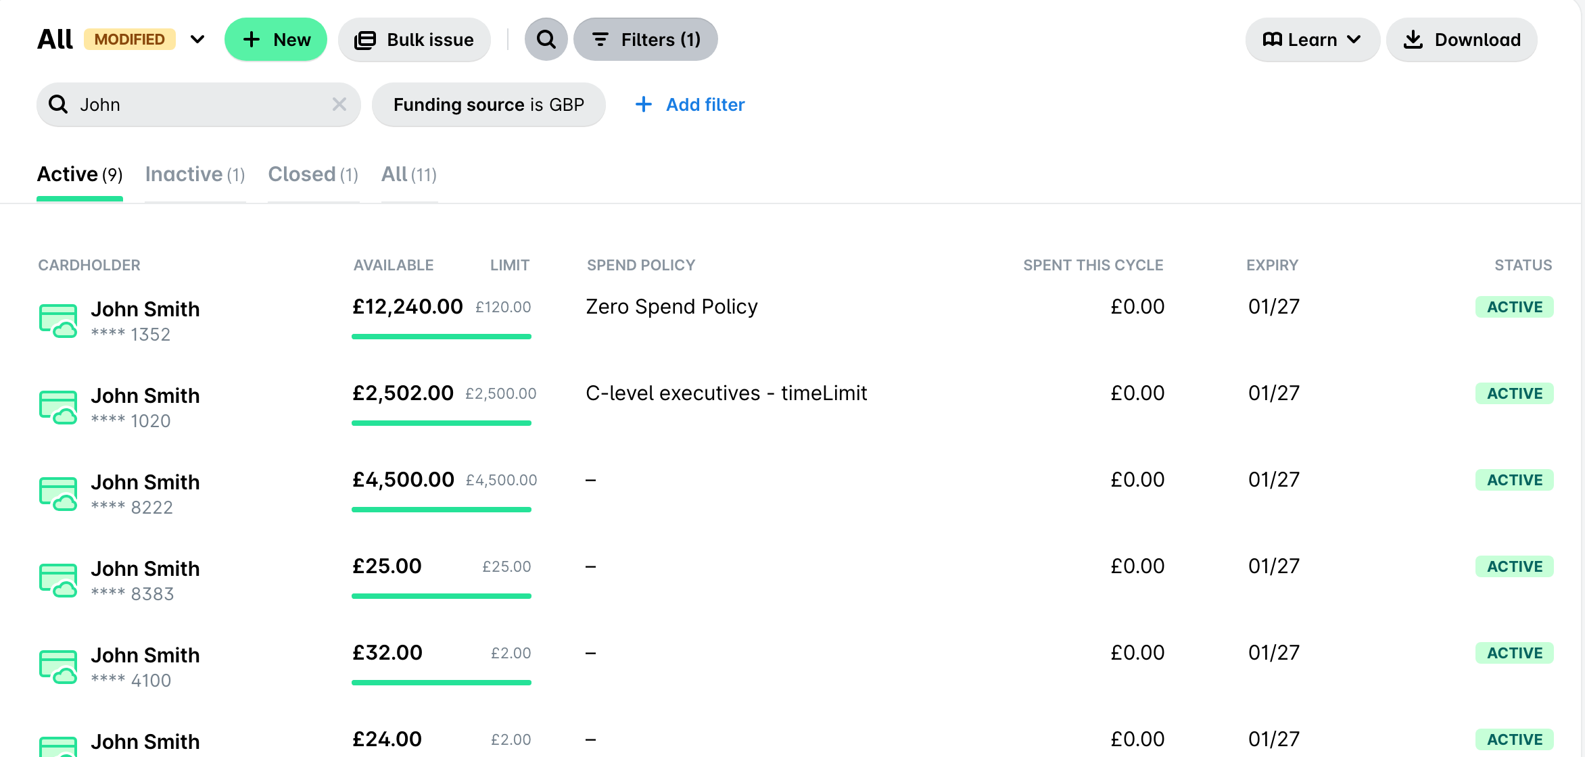Sort by Status column header
This screenshot has height=757, width=1585.
pyautogui.click(x=1523, y=265)
